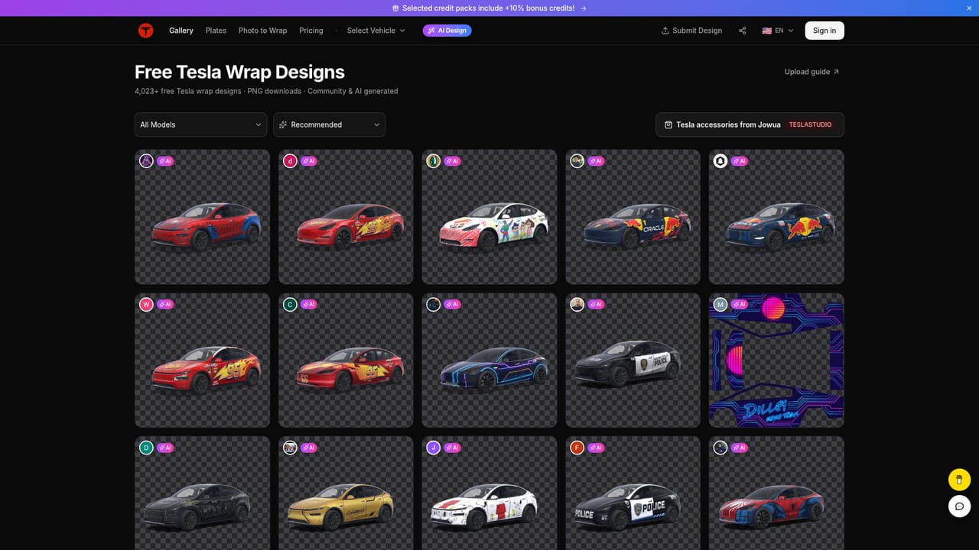Open the red car wrap by user d
This screenshot has width=979, height=550.
(346, 217)
